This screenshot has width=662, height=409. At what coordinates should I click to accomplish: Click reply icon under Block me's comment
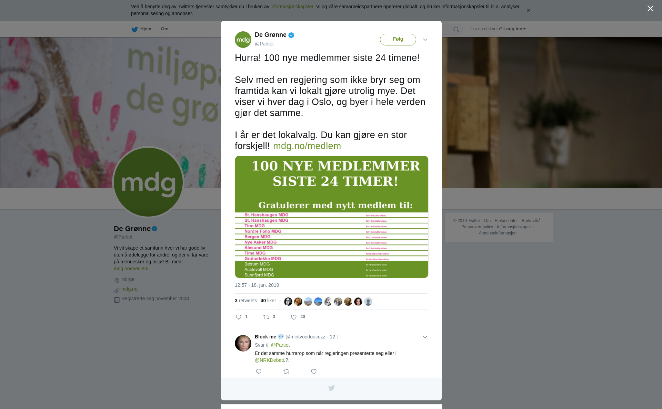259,371
